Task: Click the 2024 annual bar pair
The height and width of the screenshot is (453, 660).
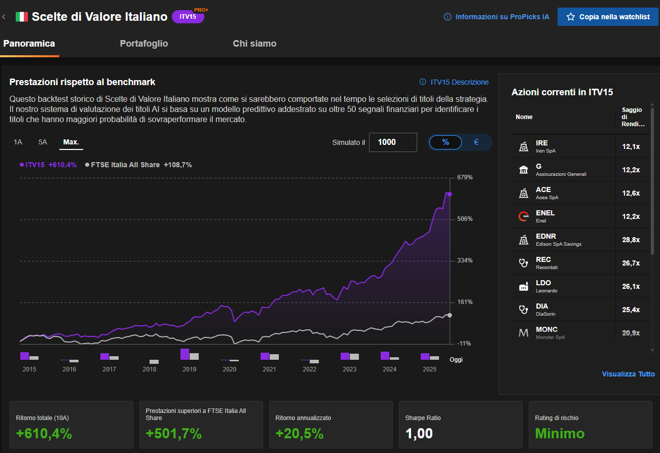Action: coord(390,356)
